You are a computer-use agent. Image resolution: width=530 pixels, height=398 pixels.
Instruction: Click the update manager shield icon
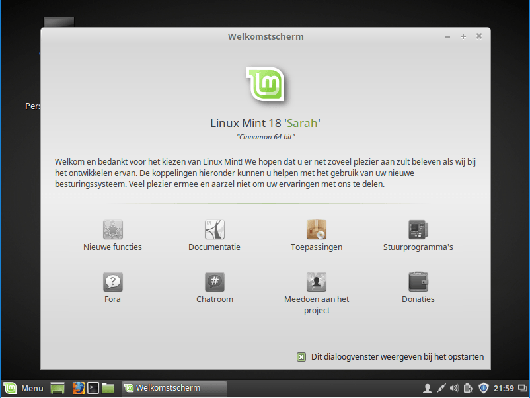pyautogui.click(x=483, y=388)
